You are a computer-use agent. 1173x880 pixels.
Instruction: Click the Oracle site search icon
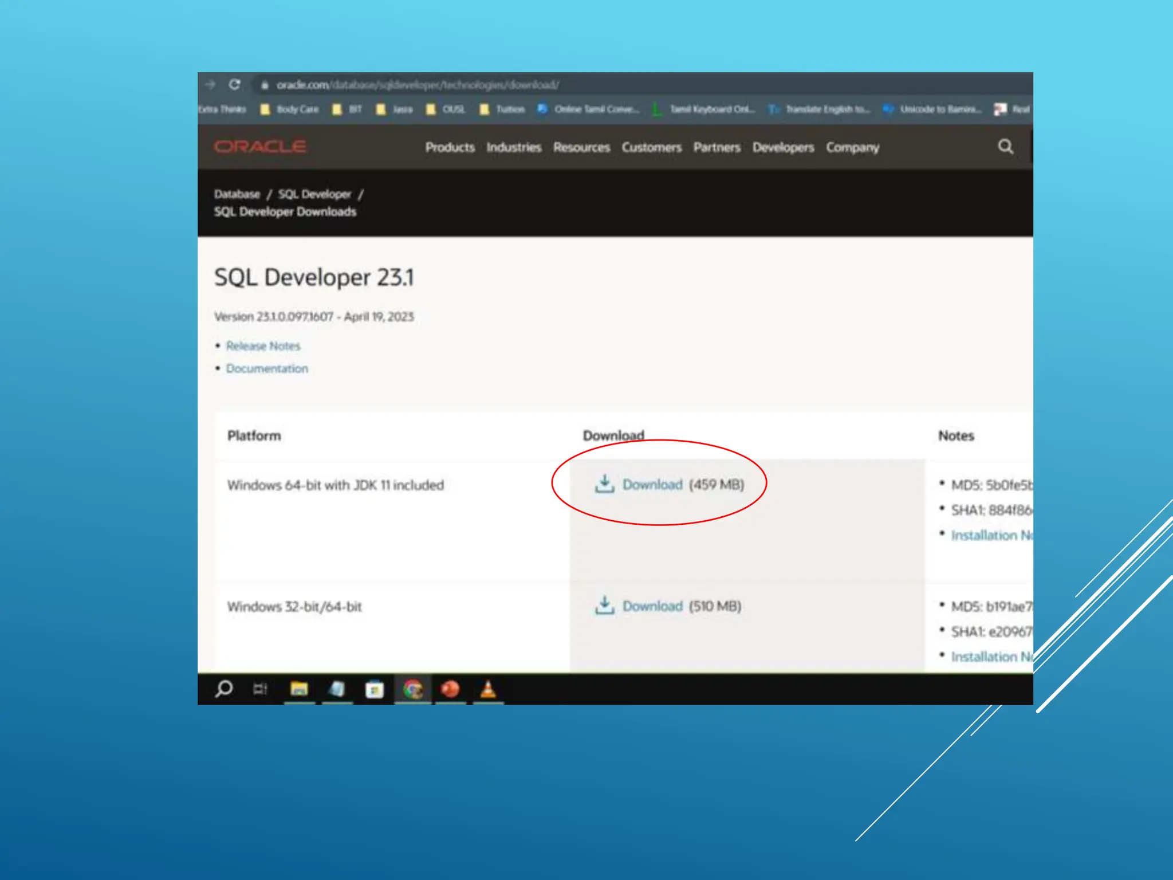click(1006, 147)
